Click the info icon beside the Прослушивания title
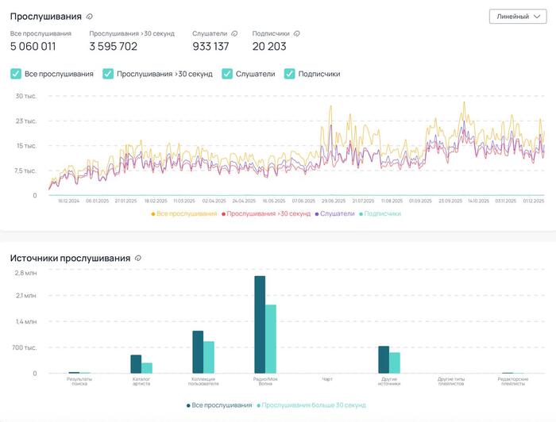 (x=90, y=16)
